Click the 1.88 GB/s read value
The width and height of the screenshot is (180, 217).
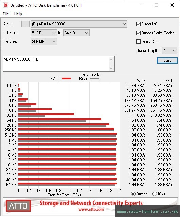point(163,130)
